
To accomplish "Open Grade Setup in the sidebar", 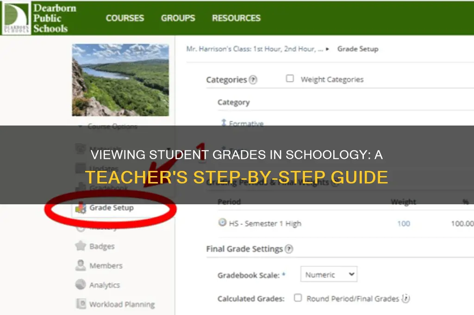I will tap(112, 208).
